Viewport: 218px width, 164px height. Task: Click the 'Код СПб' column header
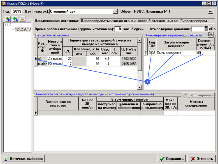(x=152, y=44)
